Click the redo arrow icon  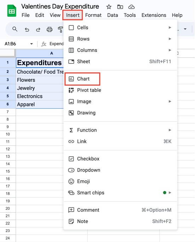[x=38, y=29]
